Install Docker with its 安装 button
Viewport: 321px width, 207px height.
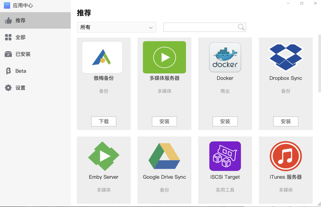click(x=225, y=121)
